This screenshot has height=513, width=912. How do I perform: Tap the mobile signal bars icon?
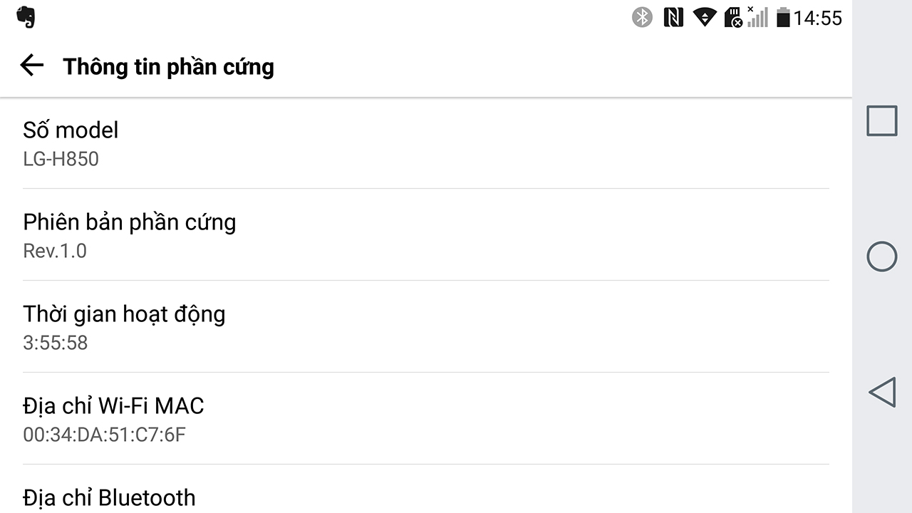[x=758, y=17]
